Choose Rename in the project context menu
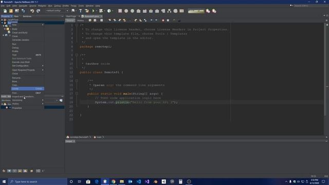Viewport: 329px width, 185px height. click(27, 78)
